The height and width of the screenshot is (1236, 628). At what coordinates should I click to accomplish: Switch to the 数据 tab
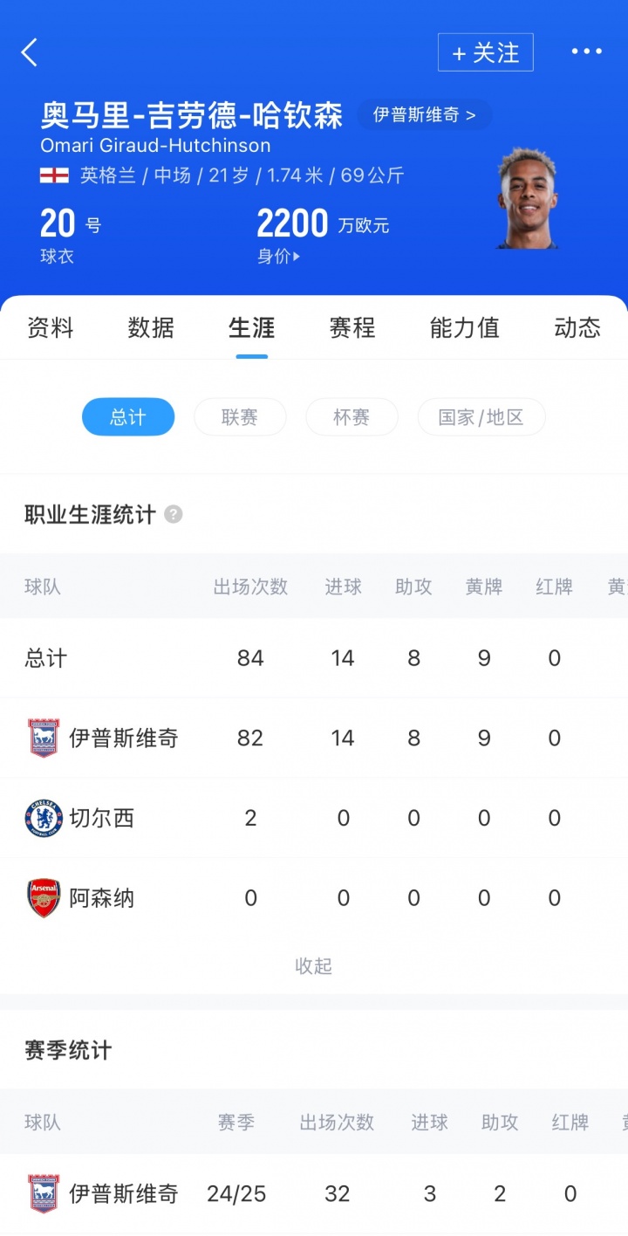tap(151, 328)
